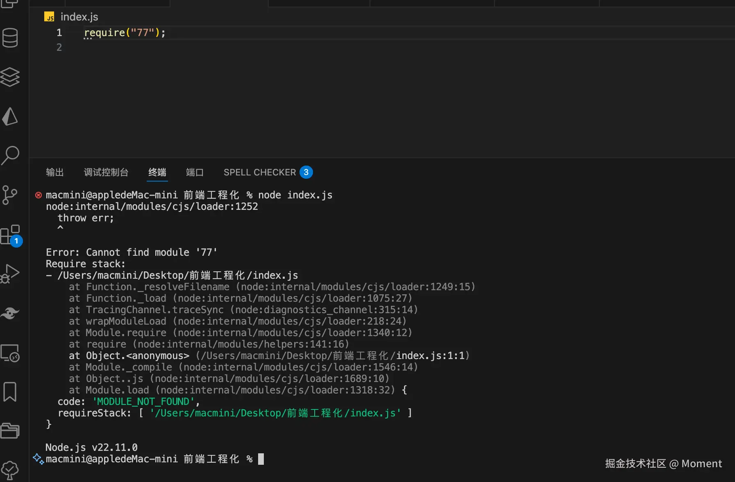Click the sparkle icon beside the last prompt

pos(39,459)
